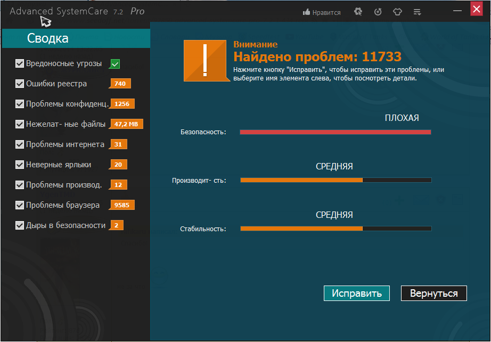Click the red Безопасность status bar
The height and width of the screenshot is (342, 491).
pyautogui.click(x=335, y=132)
